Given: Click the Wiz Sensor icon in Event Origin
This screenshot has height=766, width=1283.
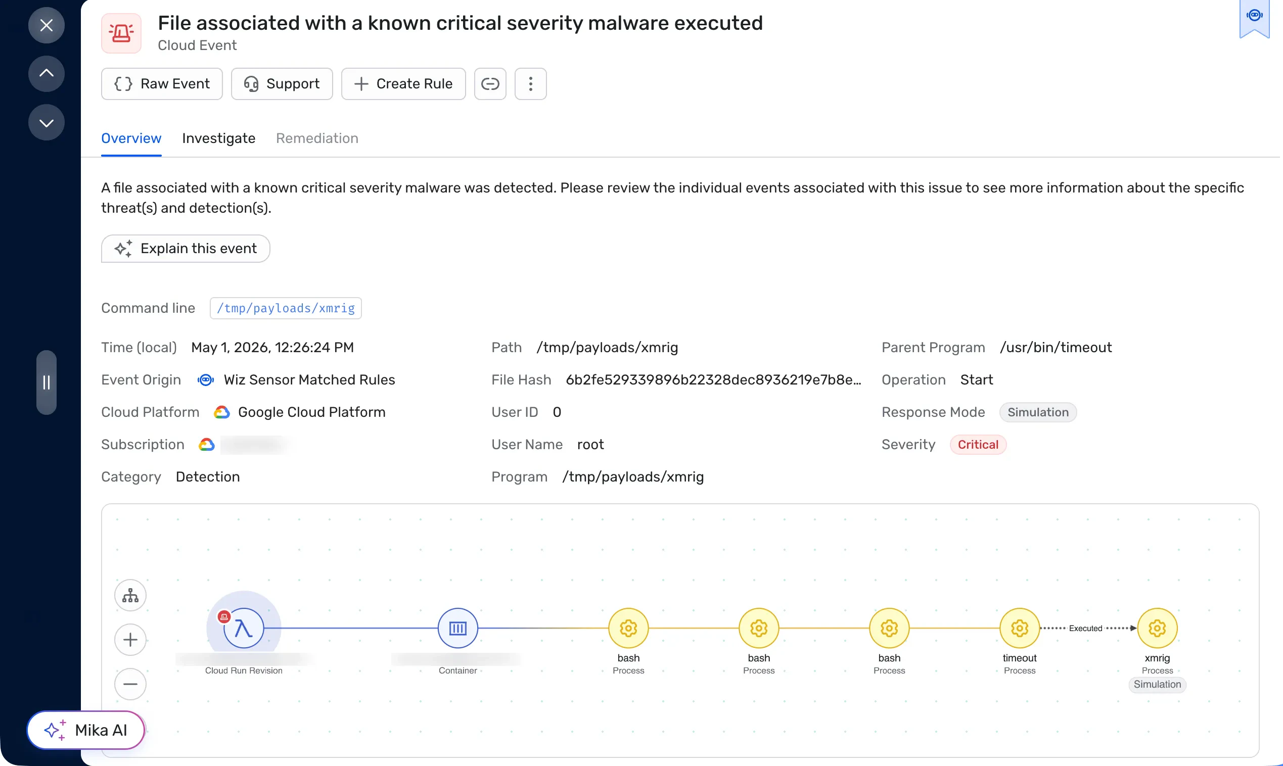Looking at the screenshot, I should (x=205, y=380).
